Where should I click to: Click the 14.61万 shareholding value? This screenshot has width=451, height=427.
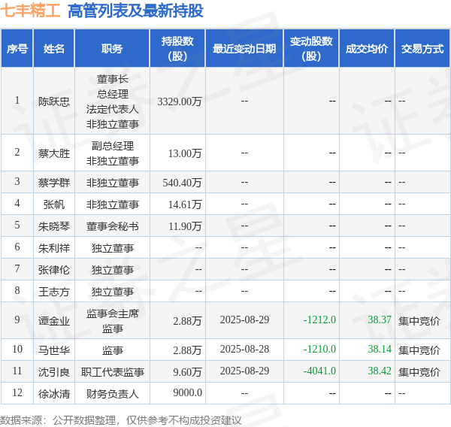pos(185,204)
